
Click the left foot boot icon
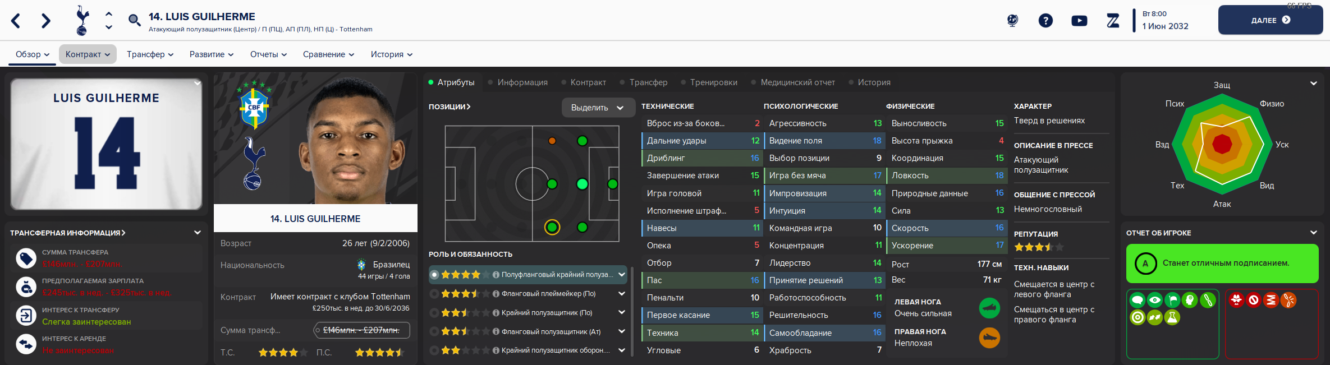click(989, 308)
